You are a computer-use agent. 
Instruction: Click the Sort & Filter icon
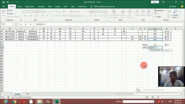click(169, 12)
